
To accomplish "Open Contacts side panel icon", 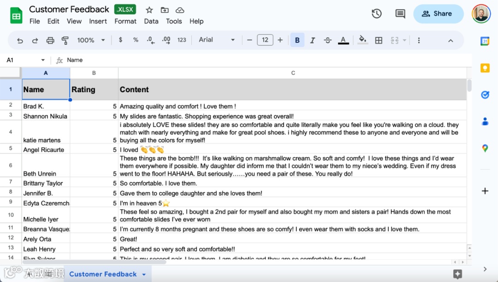I will coord(485,121).
